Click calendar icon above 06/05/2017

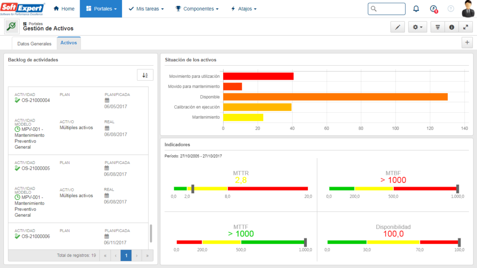107,100
